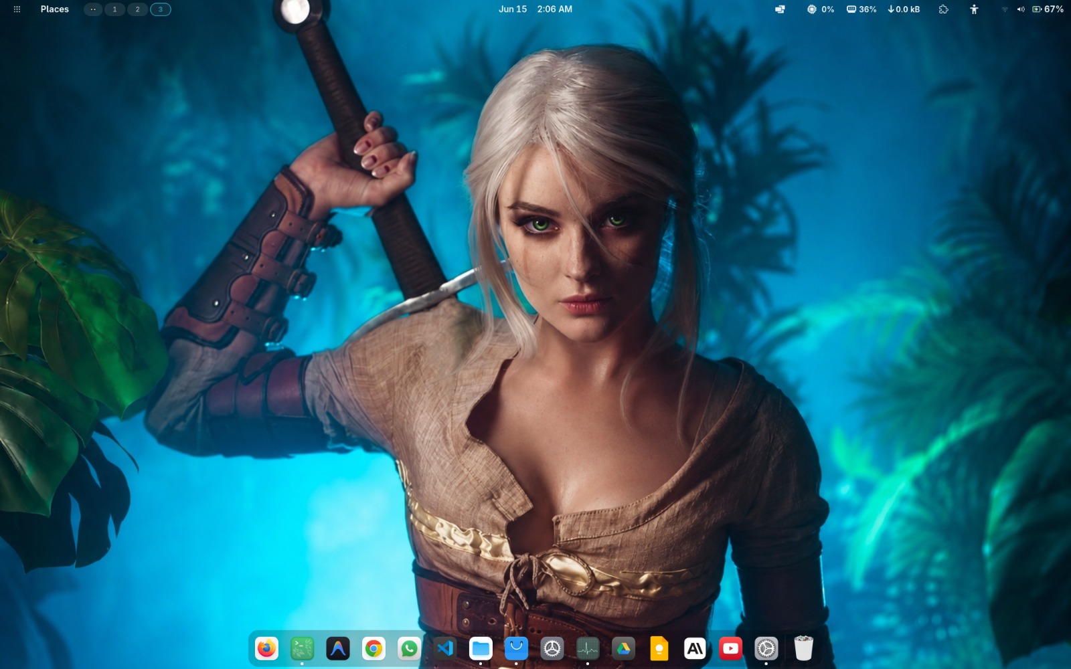Switch to workspace 2
Image resolution: width=1071 pixels, height=669 pixels.
137,9
